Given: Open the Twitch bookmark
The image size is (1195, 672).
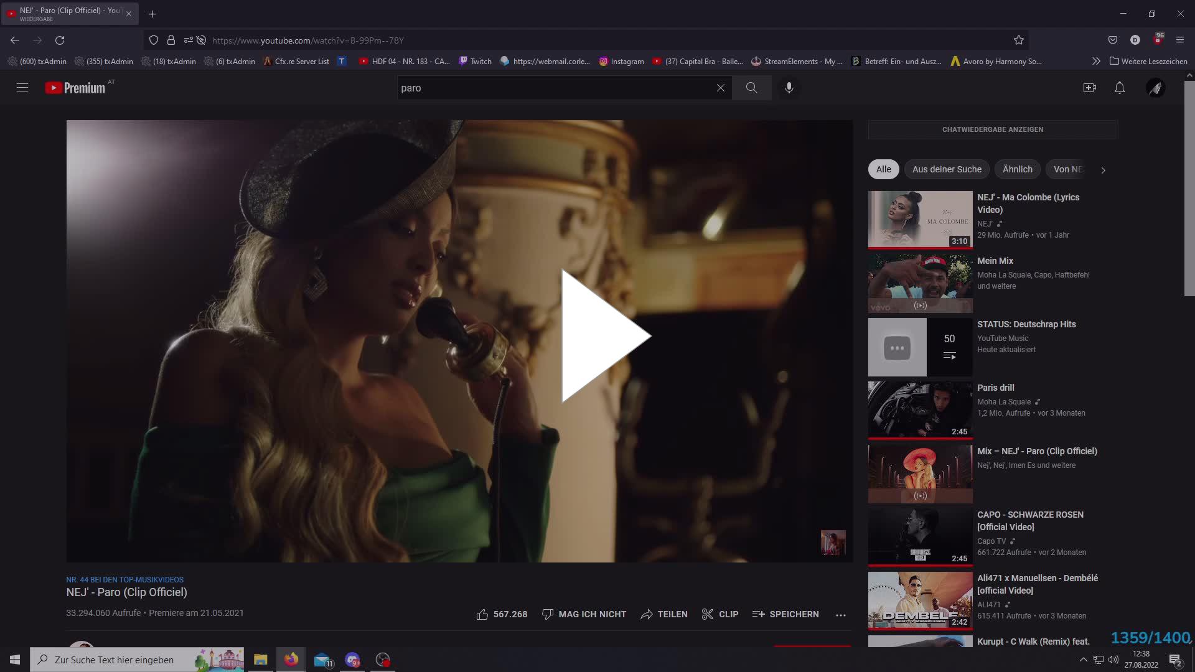Looking at the screenshot, I should tap(474, 61).
